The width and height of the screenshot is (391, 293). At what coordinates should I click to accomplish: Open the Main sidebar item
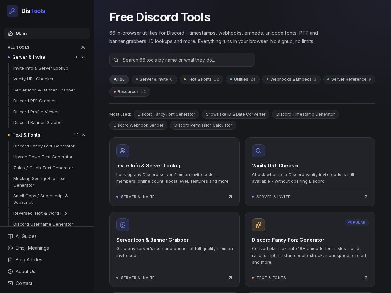click(47, 34)
